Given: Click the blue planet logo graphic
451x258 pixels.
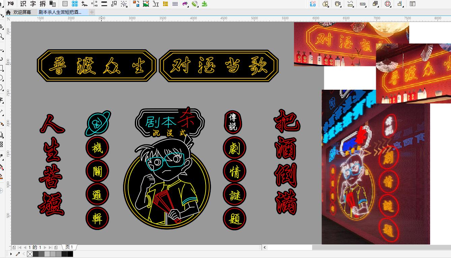Looking at the screenshot, I should tap(98, 123).
